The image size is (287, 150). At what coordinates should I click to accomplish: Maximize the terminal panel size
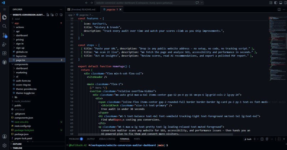pyautogui.click(x=279, y=139)
